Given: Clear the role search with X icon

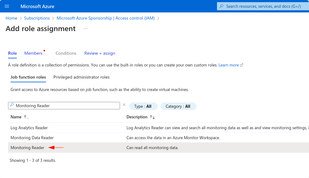Looking at the screenshot, I should pos(124,105).
